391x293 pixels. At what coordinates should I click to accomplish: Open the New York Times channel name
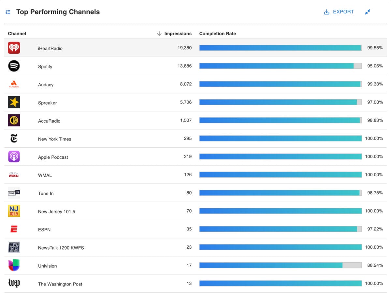pos(54,139)
